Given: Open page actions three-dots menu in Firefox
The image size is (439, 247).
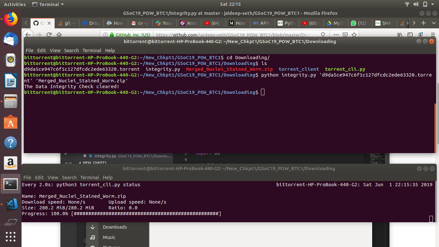Looking at the screenshot, I should (x=336, y=35).
